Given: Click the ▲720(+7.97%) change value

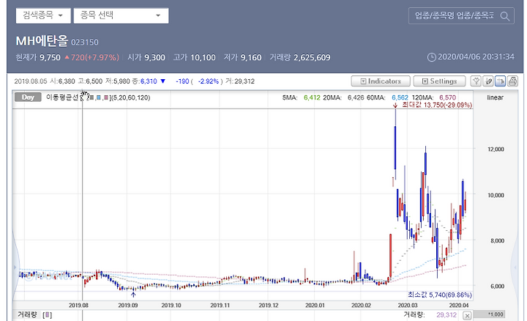Looking at the screenshot, I should tap(91, 58).
